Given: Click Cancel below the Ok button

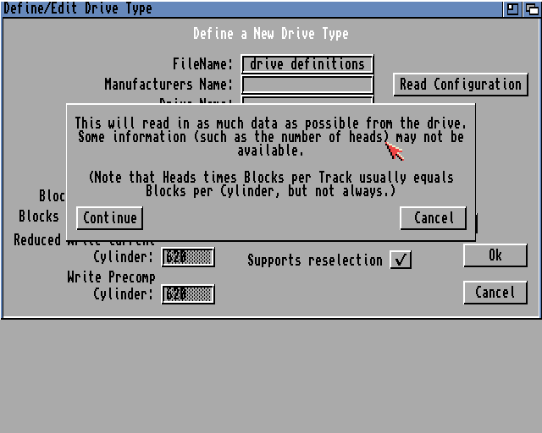Looking at the screenshot, I should [x=495, y=293].
